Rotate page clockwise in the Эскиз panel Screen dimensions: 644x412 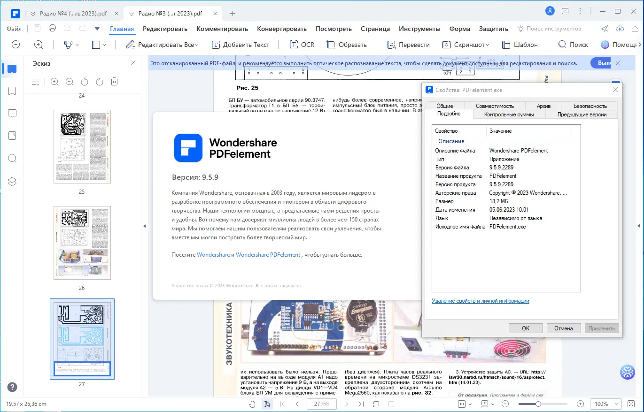pos(100,82)
